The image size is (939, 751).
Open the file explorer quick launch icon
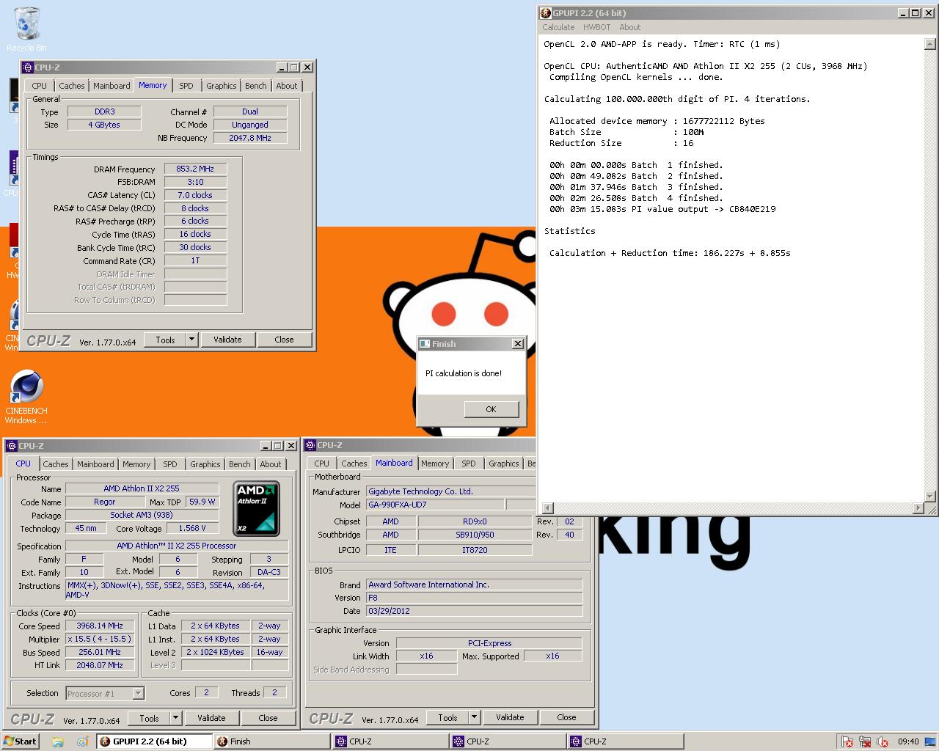(x=57, y=741)
